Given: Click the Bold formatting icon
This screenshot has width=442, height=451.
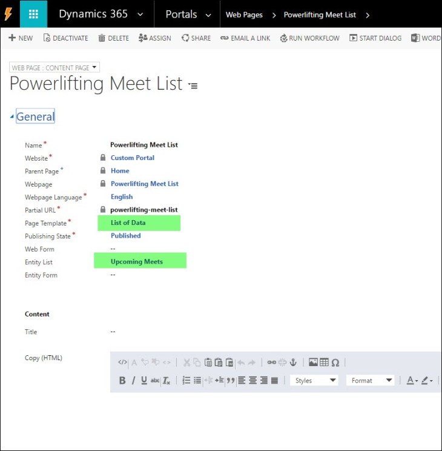Looking at the screenshot, I should [x=122, y=380].
